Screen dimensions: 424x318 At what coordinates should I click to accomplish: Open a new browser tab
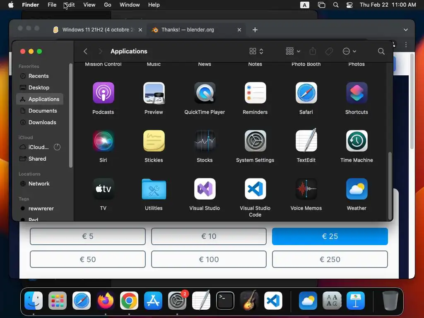pos(255,30)
